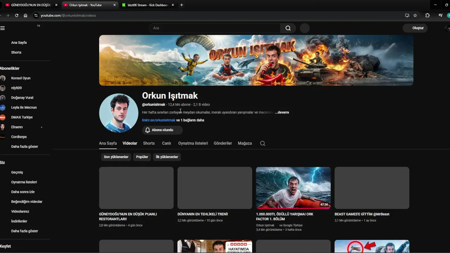Click Doğanay Vural avatar in sidebar
Screen dimensions: 450x253
[3, 98]
